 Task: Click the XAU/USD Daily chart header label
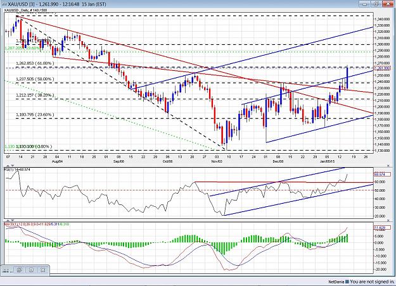point(25,10)
